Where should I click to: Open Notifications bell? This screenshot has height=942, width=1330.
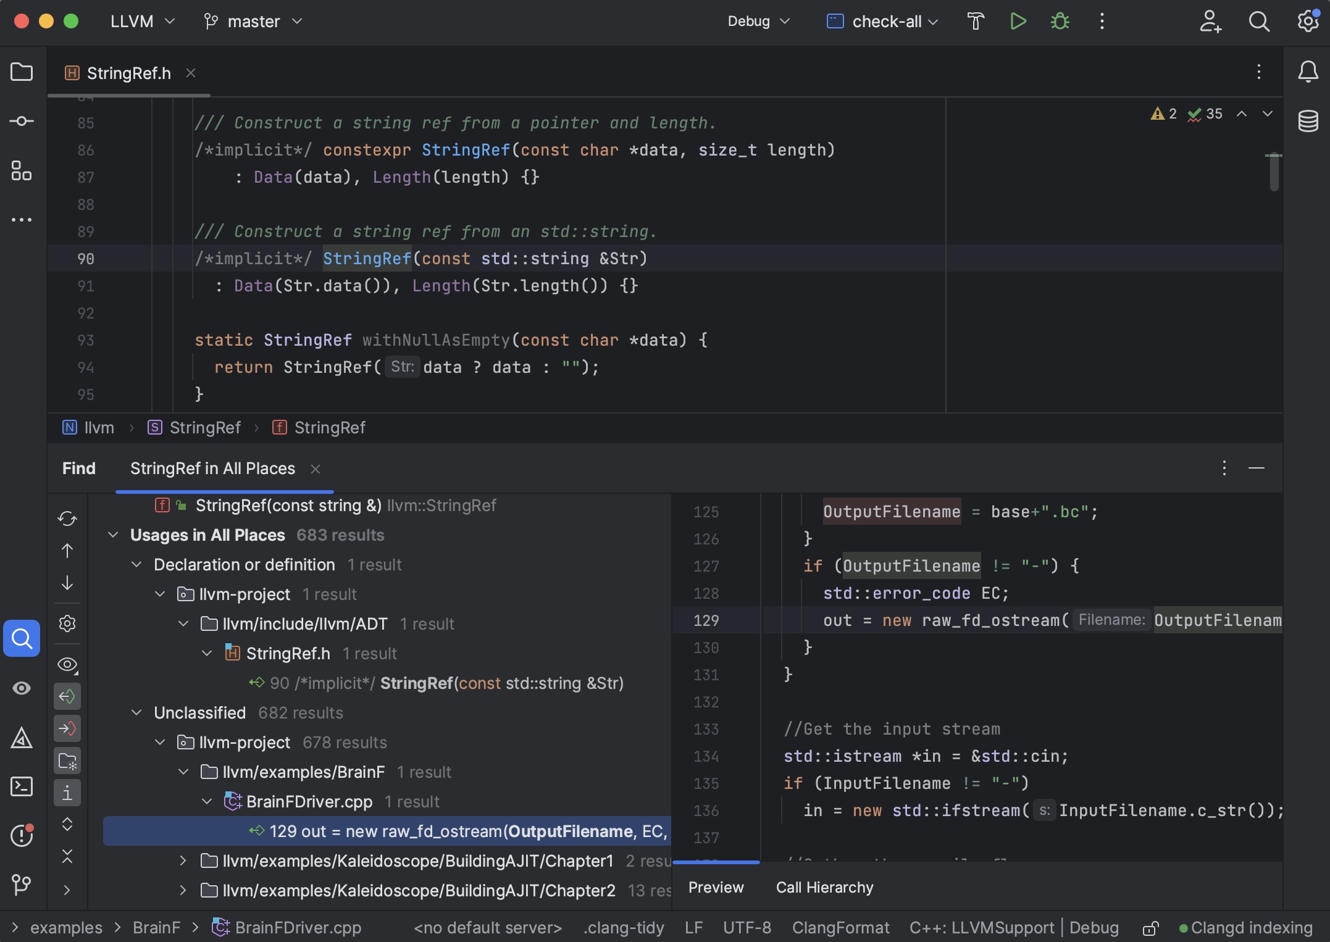pyautogui.click(x=1308, y=72)
